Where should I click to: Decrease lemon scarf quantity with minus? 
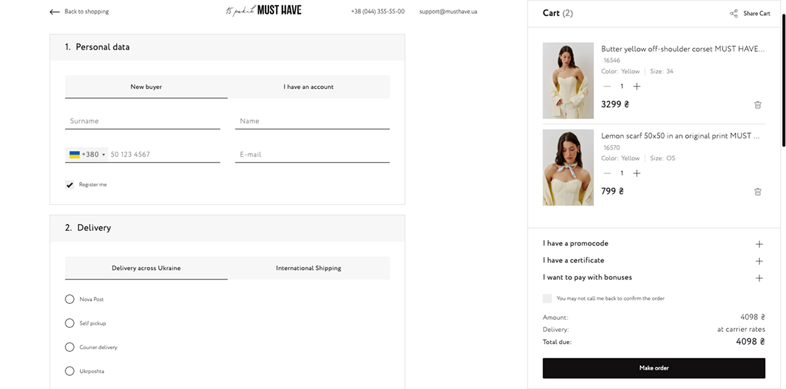[x=607, y=173]
